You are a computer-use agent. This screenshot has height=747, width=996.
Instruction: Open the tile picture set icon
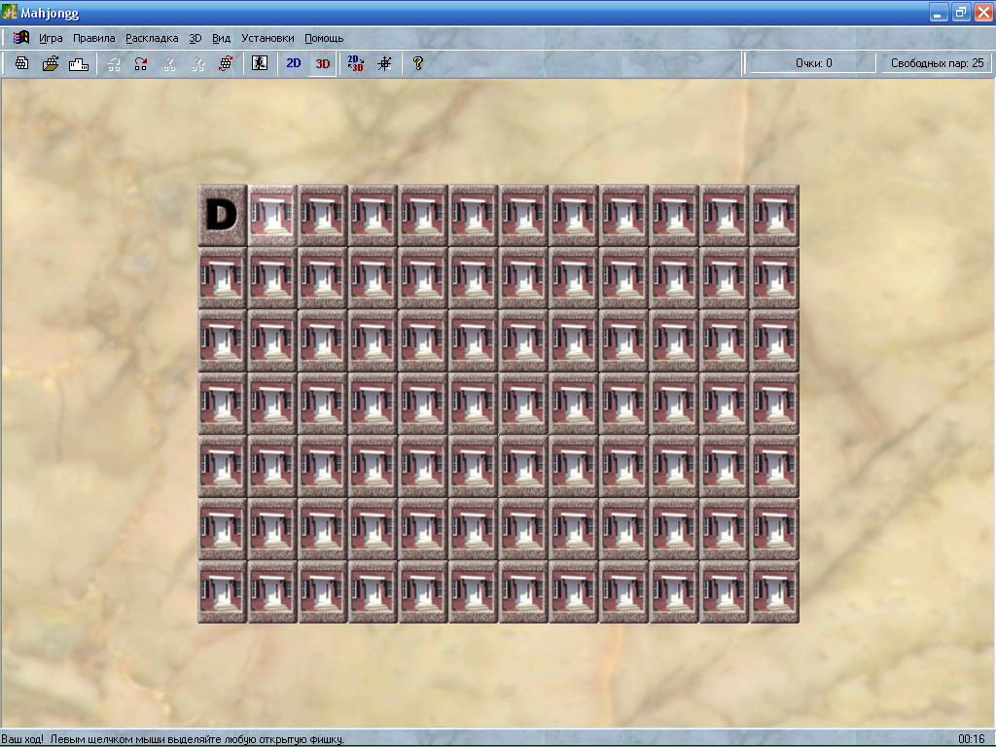(x=260, y=63)
